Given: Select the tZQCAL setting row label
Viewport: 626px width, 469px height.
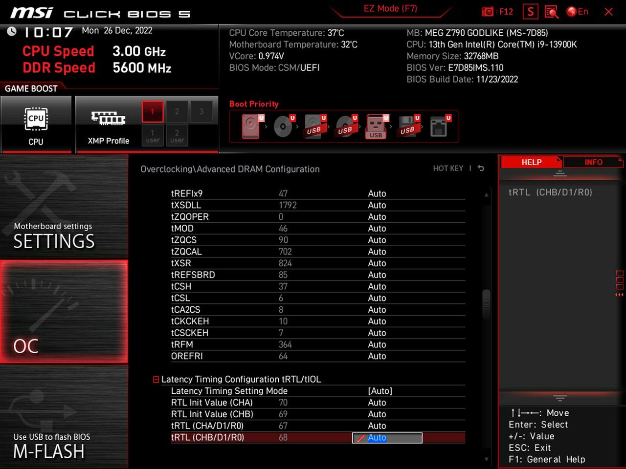Looking at the screenshot, I should coord(186,252).
